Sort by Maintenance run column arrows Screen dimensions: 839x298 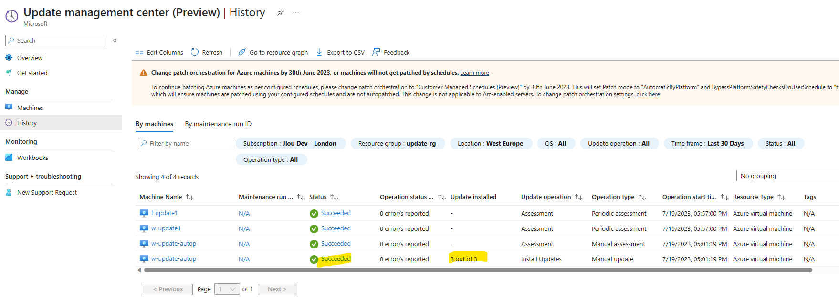pyautogui.click(x=301, y=197)
